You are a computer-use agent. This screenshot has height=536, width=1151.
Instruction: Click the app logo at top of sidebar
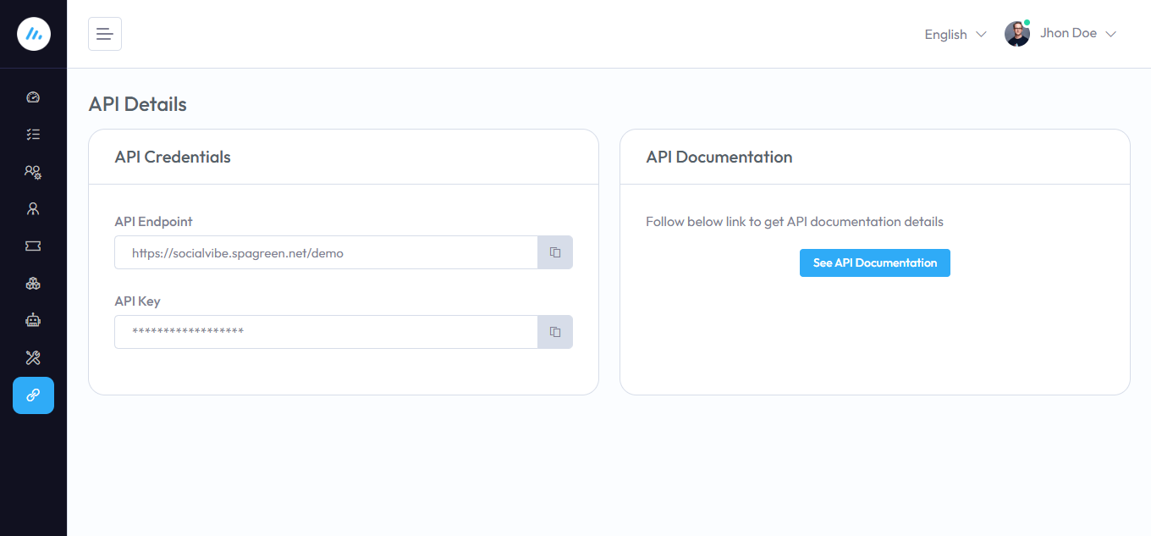(x=34, y=34)
